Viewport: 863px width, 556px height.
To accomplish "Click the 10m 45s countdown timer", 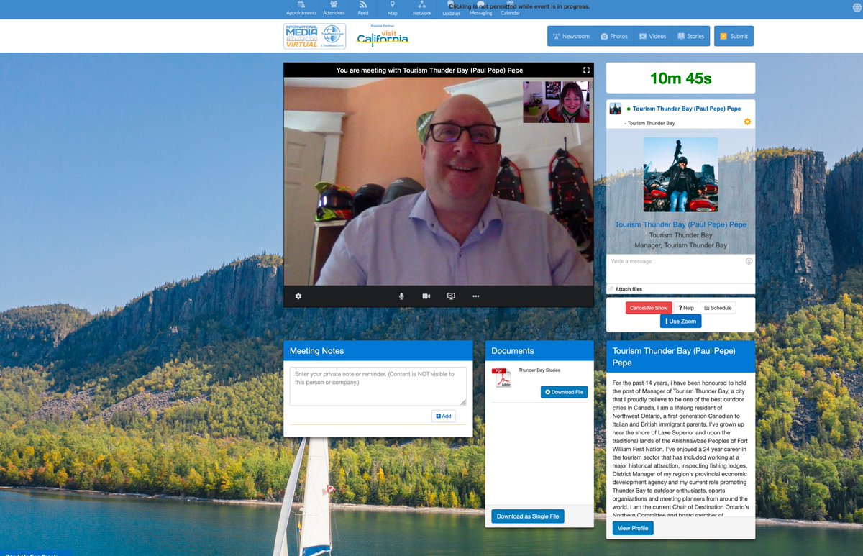I will click(x=680, y=78).
